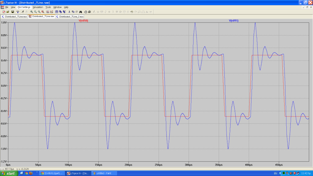Click the EN language indicator in the tray
The height and width of the screenshot is (176, 313).
click(275, 173)
